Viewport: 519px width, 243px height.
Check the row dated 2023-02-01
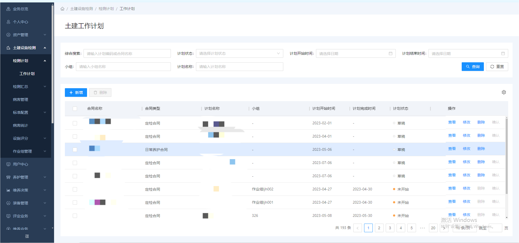click(75, 123)
